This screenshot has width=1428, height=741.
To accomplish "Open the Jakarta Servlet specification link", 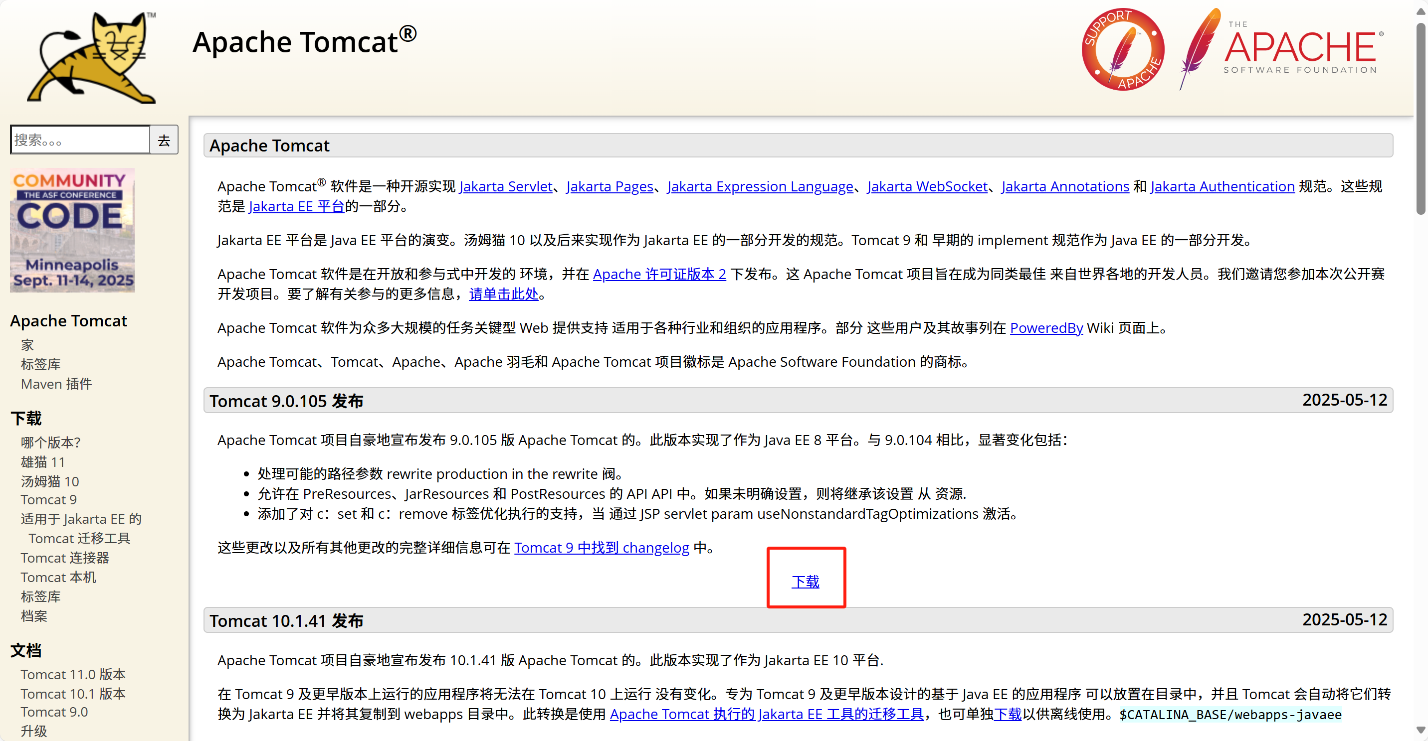I will click(506, 187).
